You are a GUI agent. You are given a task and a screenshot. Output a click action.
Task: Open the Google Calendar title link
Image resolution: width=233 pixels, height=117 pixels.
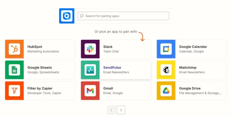(193, 47)
